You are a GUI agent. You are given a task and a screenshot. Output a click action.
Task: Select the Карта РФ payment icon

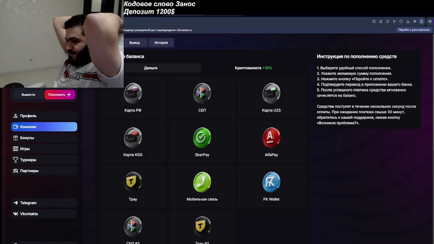click(133, 93)
